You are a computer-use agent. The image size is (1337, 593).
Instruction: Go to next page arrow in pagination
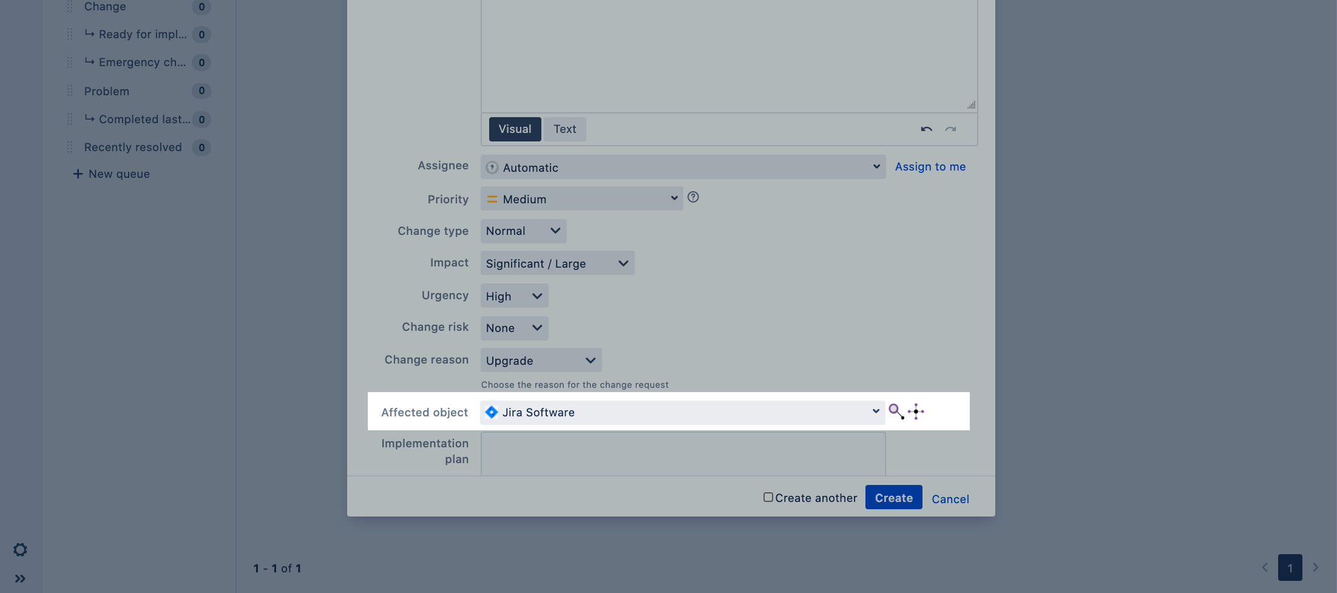click(x=1315, y=568)
